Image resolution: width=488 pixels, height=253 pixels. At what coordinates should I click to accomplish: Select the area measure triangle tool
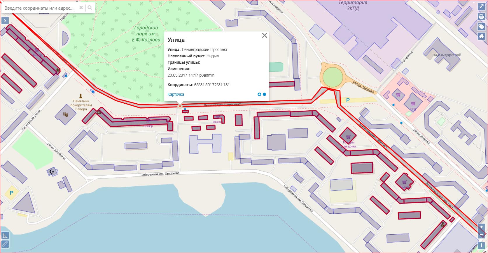[5, 235]
